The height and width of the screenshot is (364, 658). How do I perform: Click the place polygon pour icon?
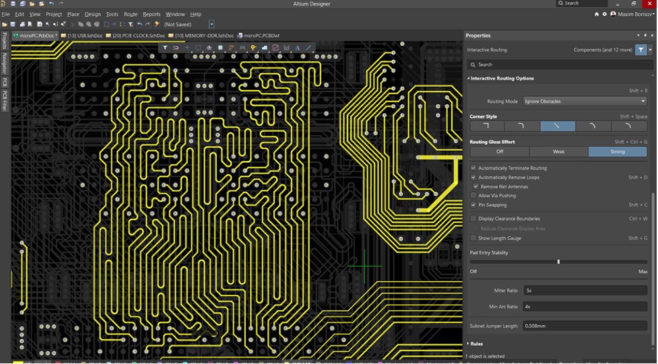(x=265, y=48)
